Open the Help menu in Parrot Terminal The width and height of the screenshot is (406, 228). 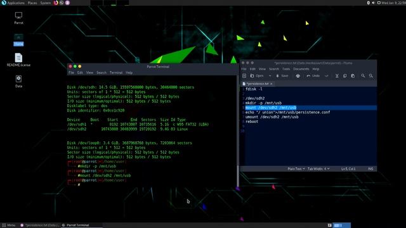(x=129, y=73)
